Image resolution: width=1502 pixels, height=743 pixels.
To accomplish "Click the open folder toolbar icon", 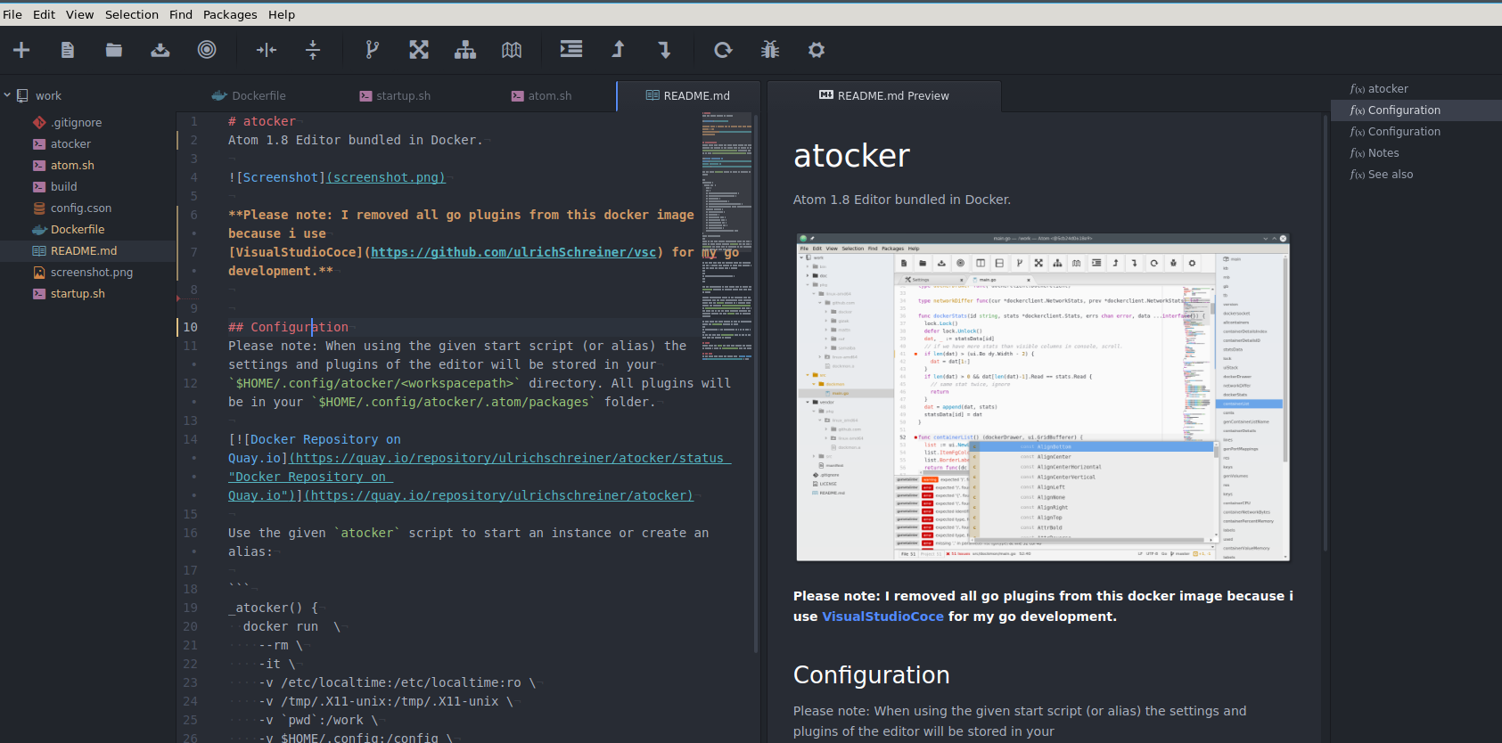I will (x=114, y=50).
